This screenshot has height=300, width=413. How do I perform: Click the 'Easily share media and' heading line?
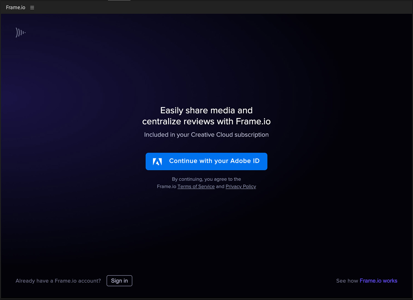(x=206, y=110)
